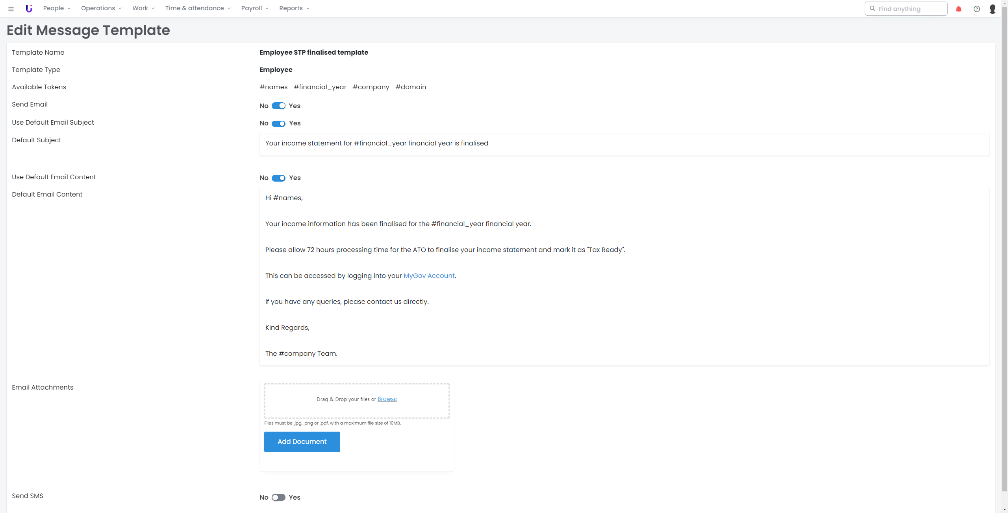Open the red notifications bell
Screen dimensions: 1008x513
[x=958, y=9]
